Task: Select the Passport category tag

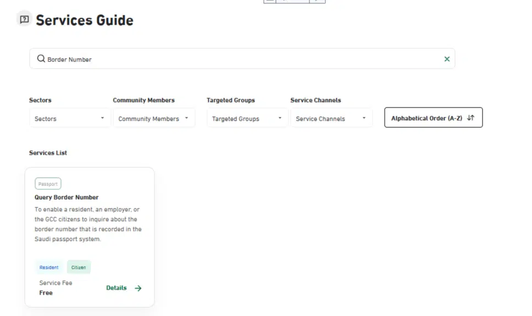Action: [48, 183]
